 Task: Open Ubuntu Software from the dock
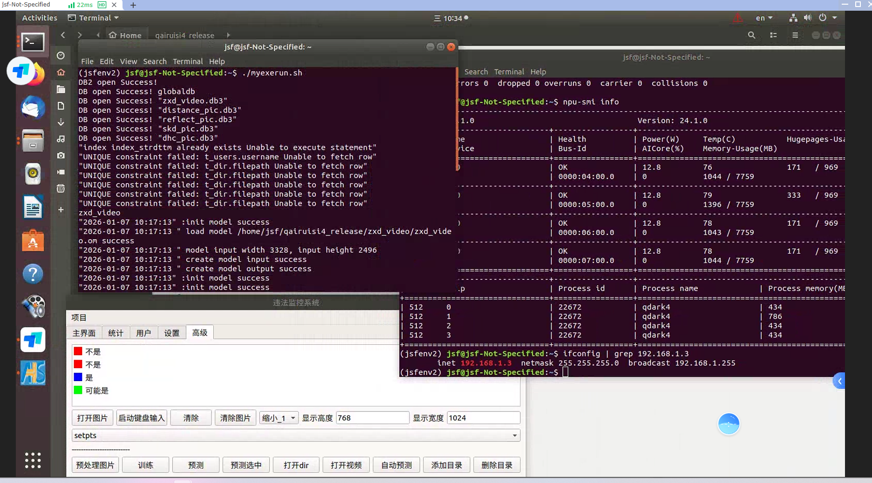[33, 241]
